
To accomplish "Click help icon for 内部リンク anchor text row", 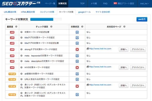I will [22, 85].
